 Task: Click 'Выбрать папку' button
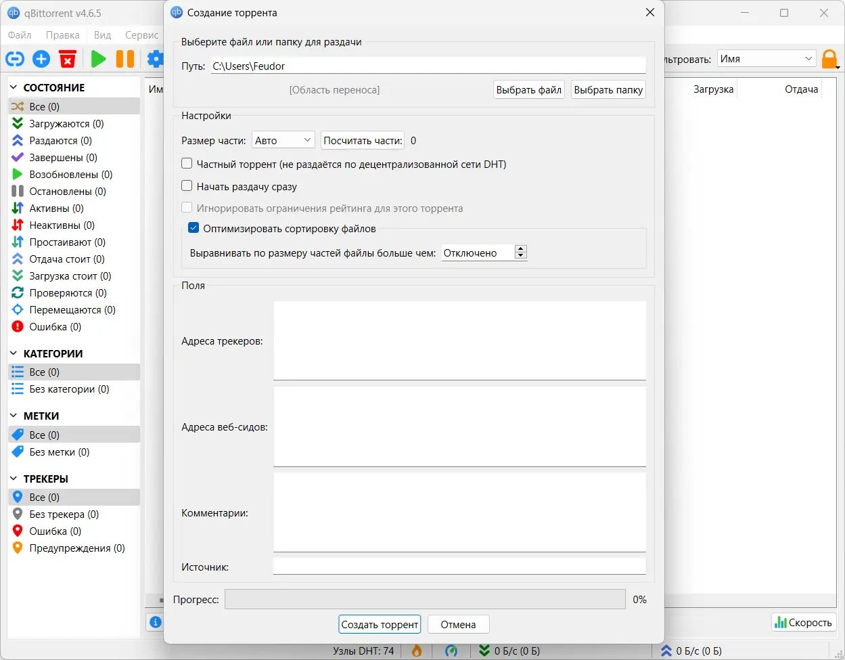(x=608, y=90)
